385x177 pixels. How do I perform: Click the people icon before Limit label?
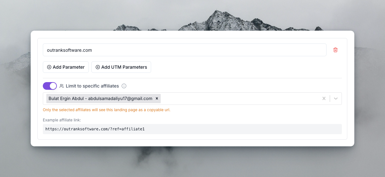coord(62,86)
